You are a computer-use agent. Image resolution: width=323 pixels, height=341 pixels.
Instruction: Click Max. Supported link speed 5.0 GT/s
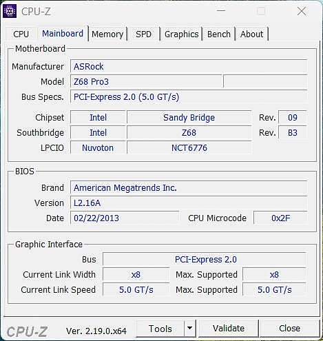pyautogui.click(x=274, y=289)
